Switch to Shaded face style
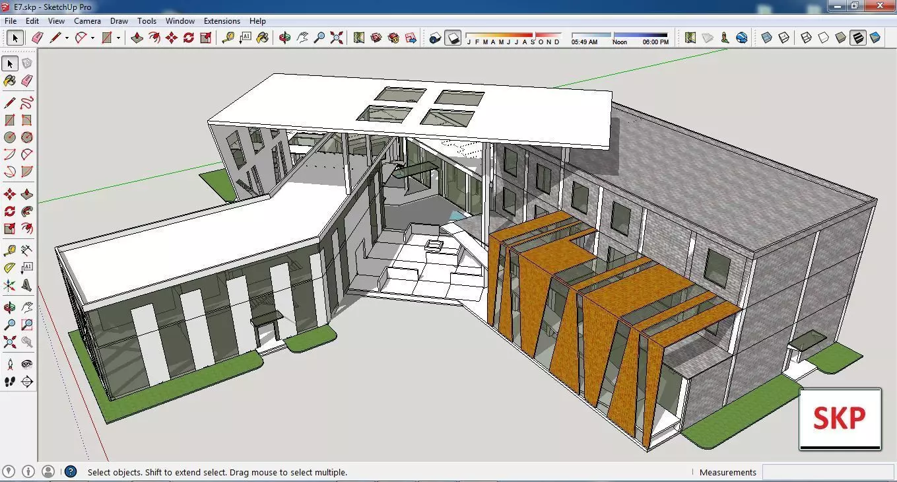 tap(841, 38)
